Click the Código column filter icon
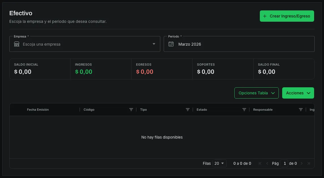 point(131,110)
